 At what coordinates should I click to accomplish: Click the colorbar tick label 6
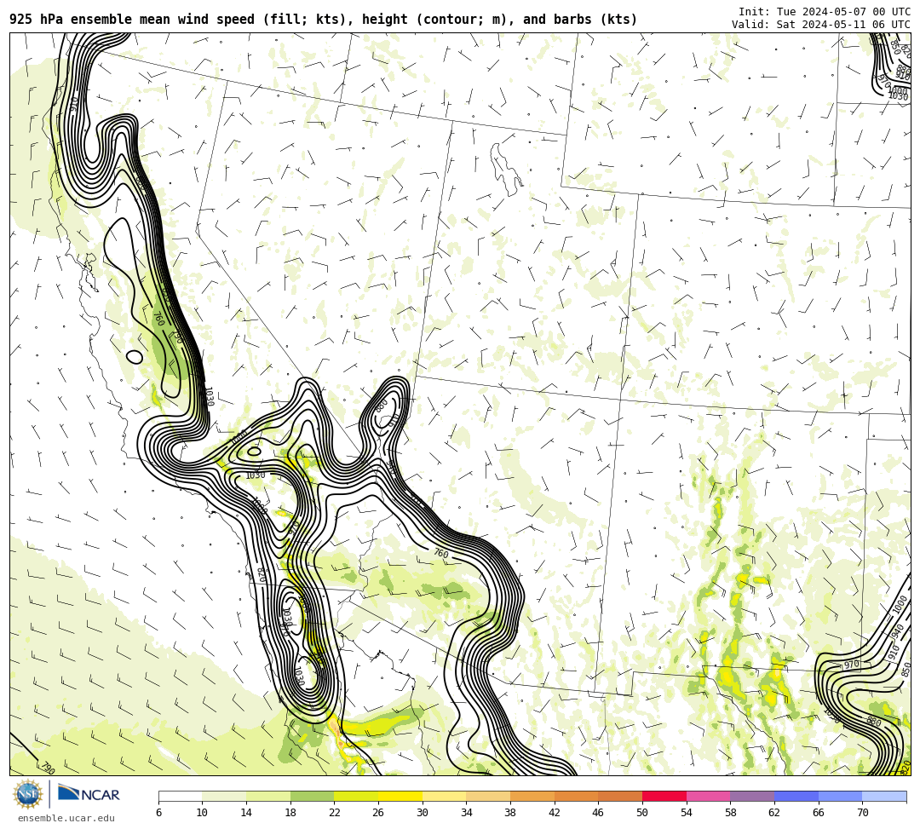click(x=158, y=813)
